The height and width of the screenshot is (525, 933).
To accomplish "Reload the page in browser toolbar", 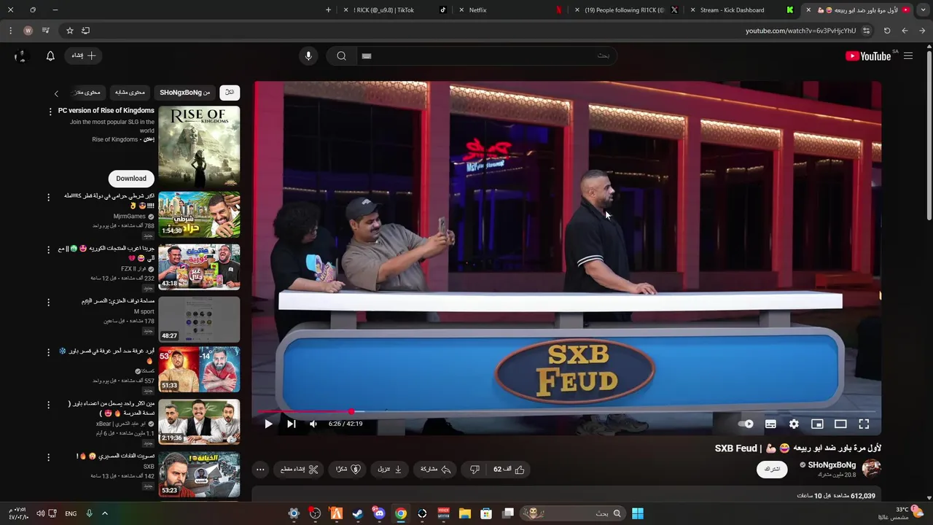I will click(887, 31).
